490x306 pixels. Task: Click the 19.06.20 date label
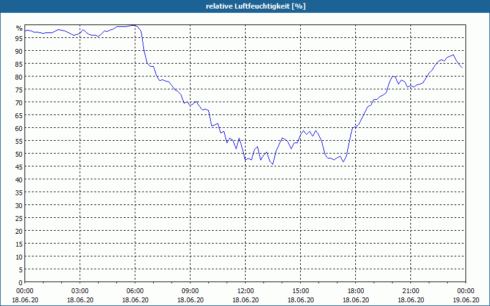point(466,300)
